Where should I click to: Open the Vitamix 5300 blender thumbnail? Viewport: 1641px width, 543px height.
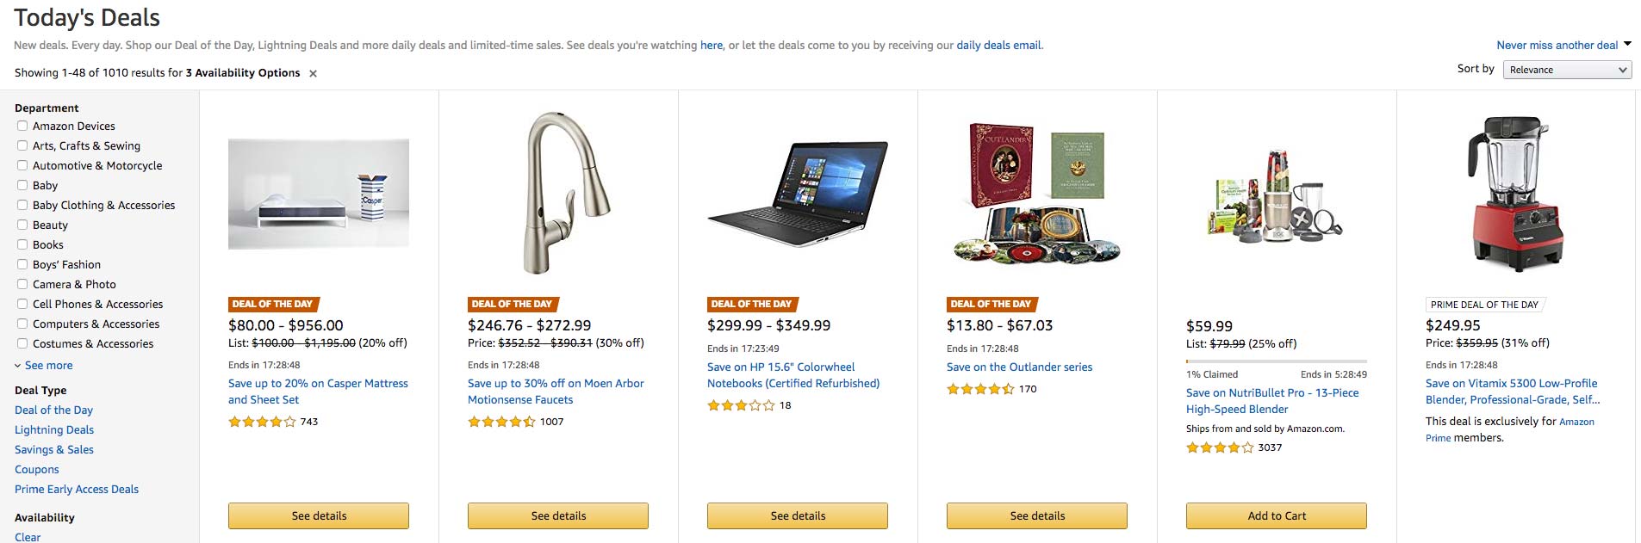pos(1514,193)
